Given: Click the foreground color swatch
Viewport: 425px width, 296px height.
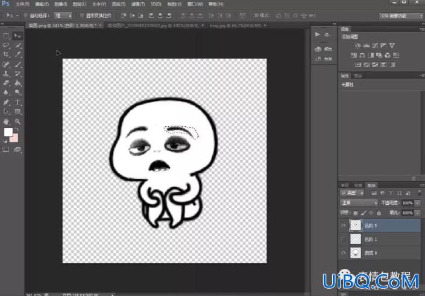Looking at the screenshot, I should pyautogui.click(x=8, y=132).
